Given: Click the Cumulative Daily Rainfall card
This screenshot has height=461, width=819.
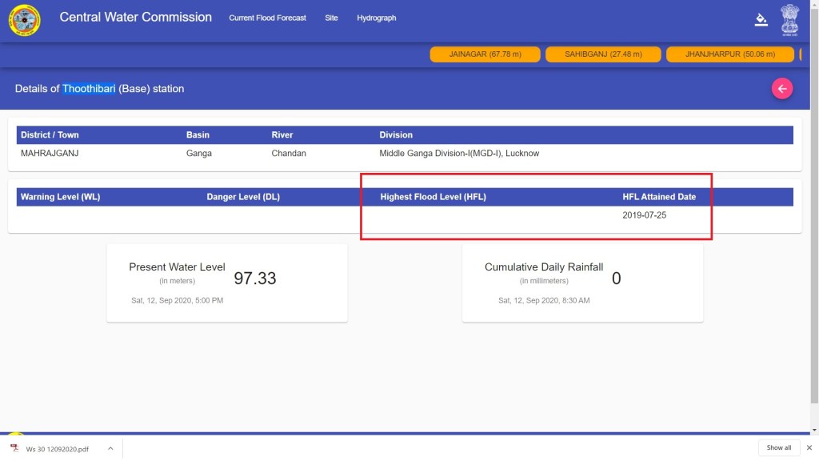Looking at the screenshot, I should pos(582,283).
